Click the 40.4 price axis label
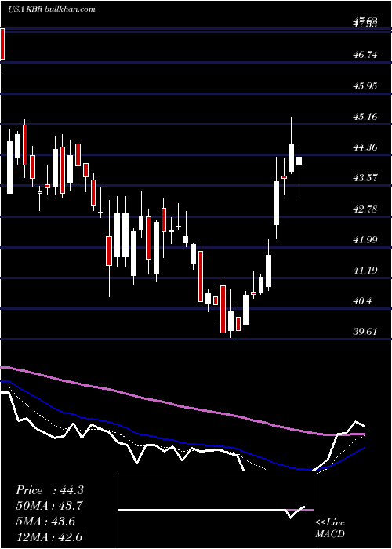392x549 pixels. [x=362, y=300]
